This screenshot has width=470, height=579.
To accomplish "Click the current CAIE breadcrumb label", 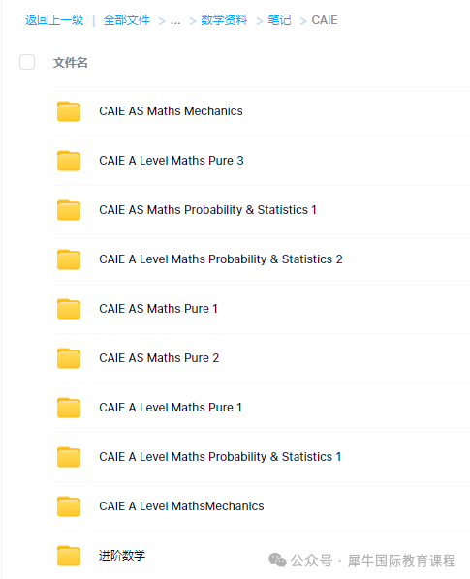I will (x=325, y=20).
